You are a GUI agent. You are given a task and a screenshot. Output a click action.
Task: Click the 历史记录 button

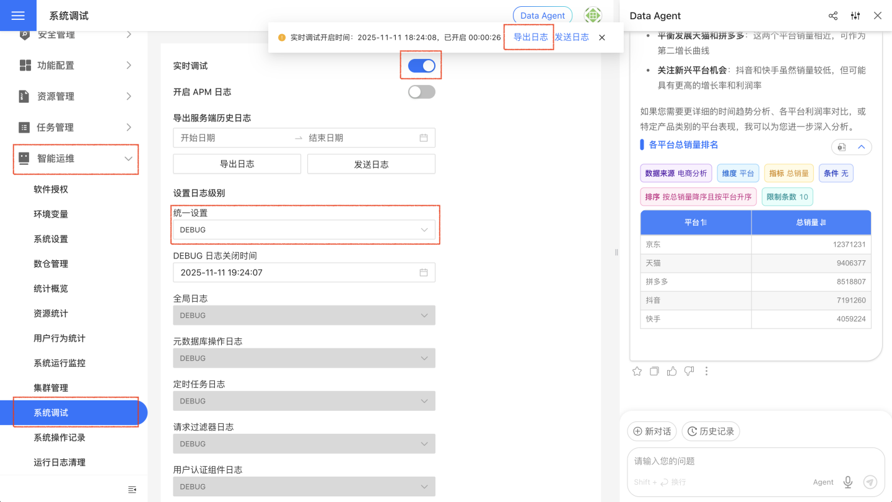711,431
